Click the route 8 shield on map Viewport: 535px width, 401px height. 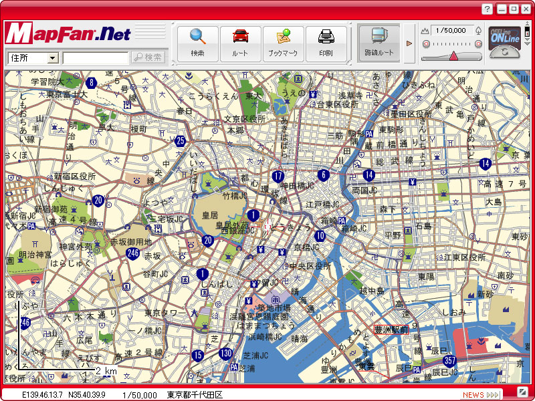[x=91, y=82]
